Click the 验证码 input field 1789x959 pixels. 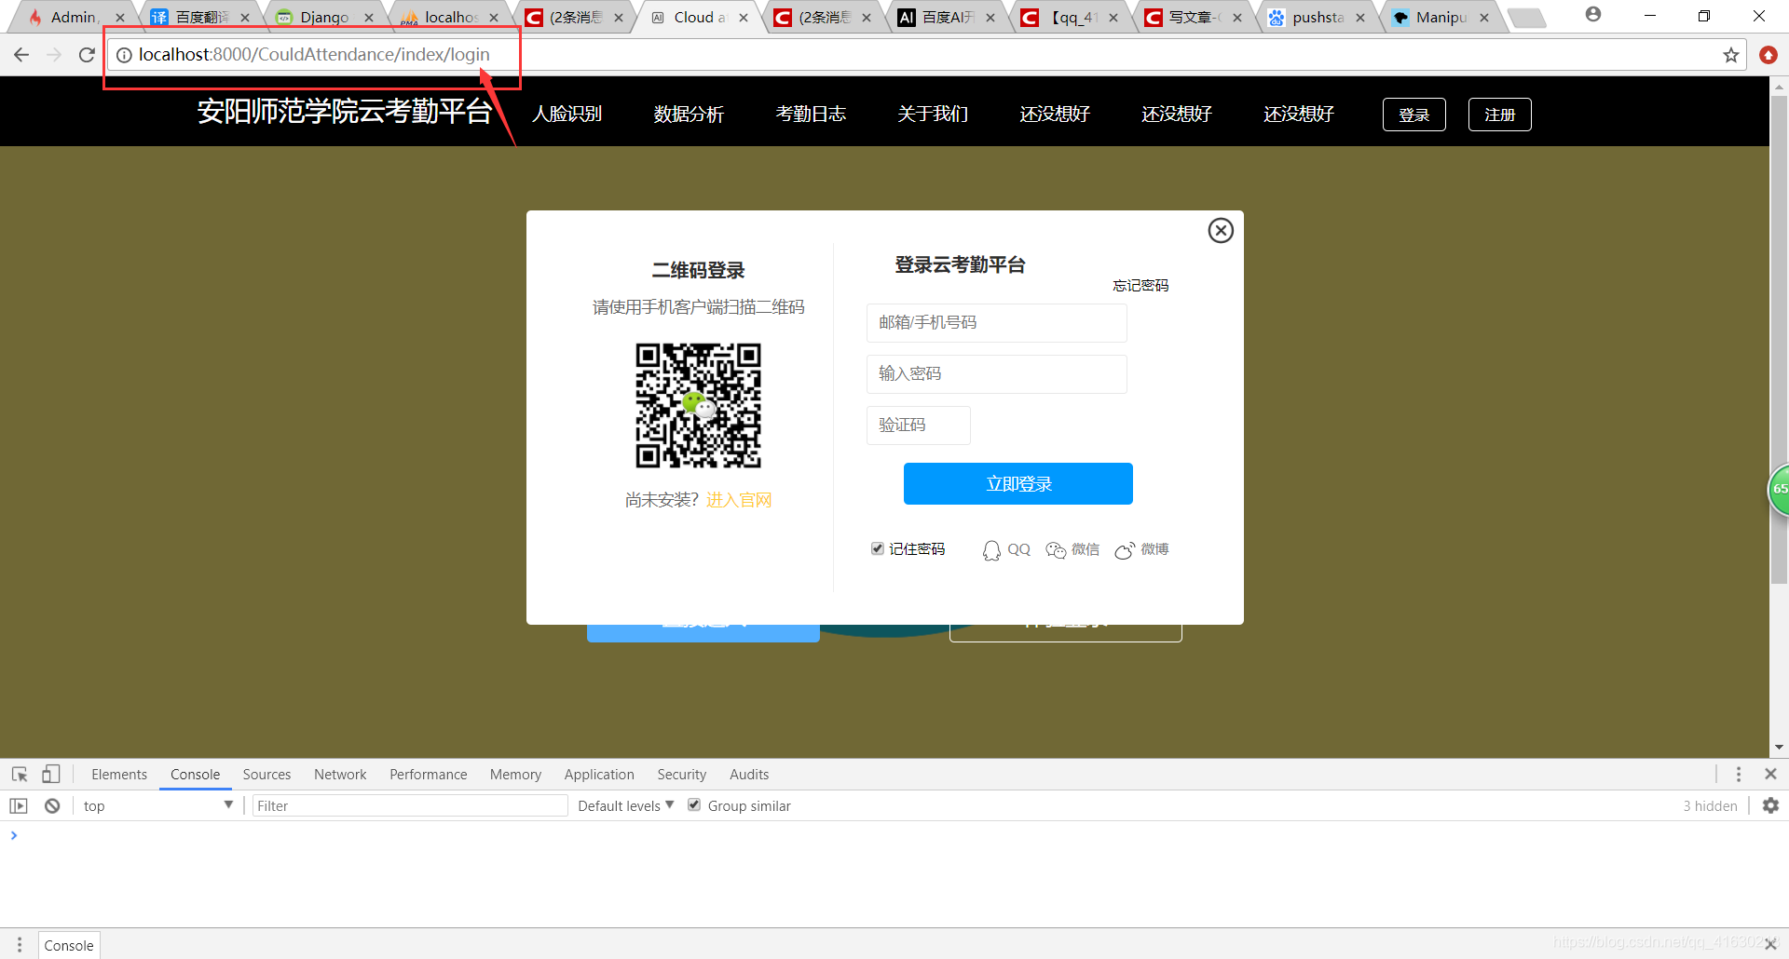(918, 425)
